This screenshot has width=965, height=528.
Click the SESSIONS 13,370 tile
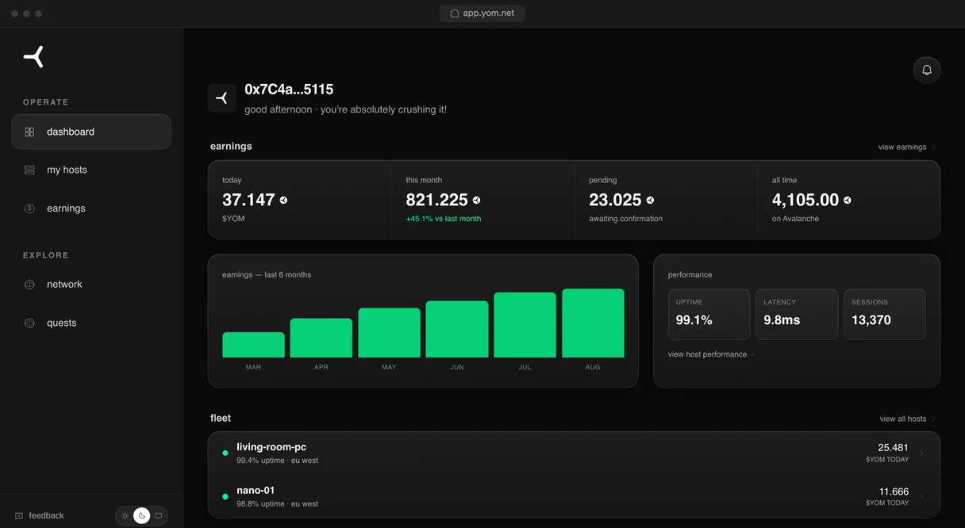click(x=884, y=314)
